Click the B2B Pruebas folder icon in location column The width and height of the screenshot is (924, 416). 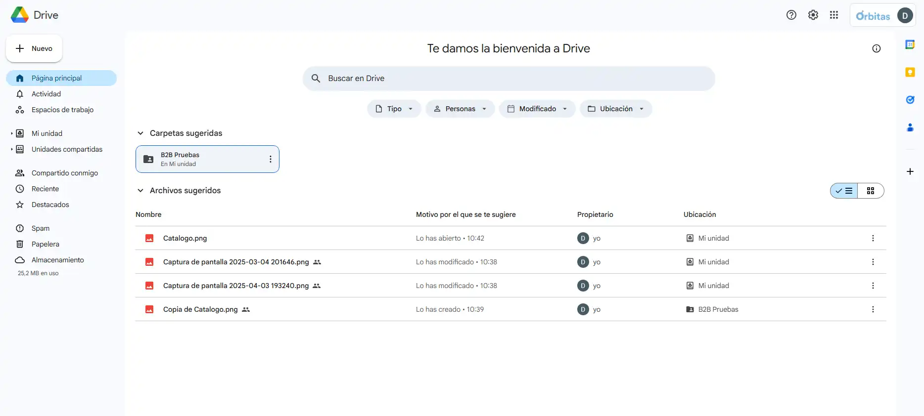pos(690,309)
